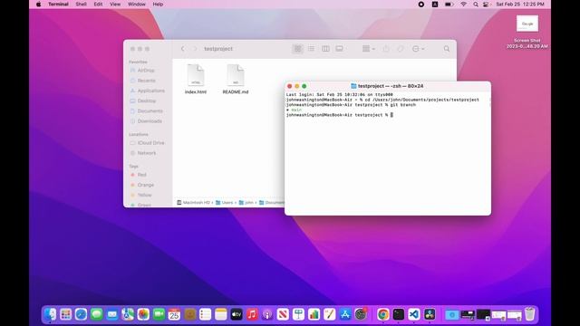Click Finder back navigation arrow
The width and height of the screenshot is (580, 326).
[x=183, y=49]
